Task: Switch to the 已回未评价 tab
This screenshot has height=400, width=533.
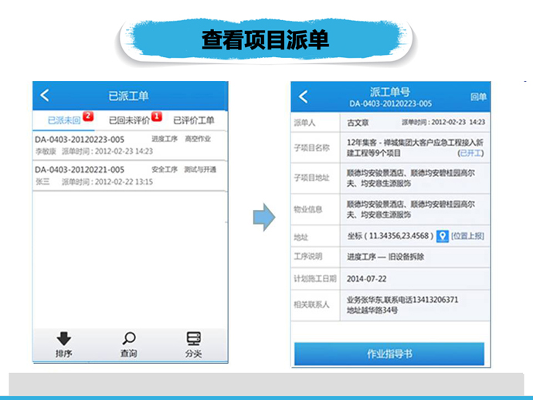Action: (x=128, y=120)
